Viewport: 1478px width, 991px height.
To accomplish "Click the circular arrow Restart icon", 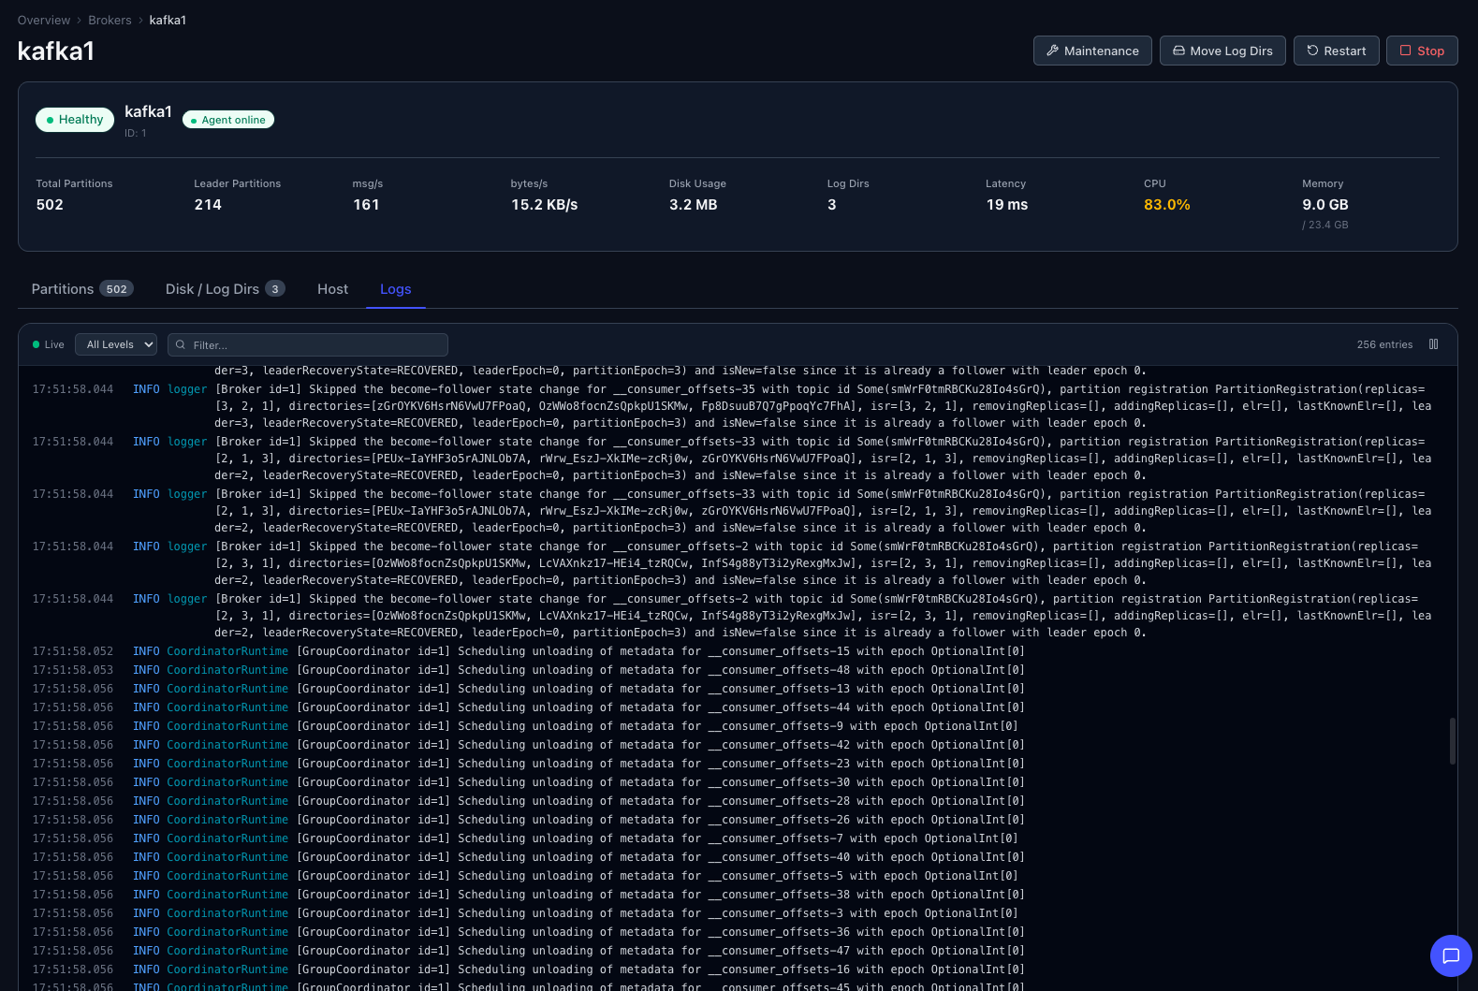I will 1312,51.
